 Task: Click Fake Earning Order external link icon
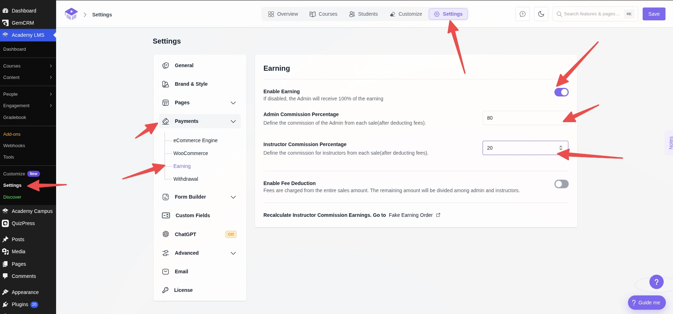coord(438,215)
